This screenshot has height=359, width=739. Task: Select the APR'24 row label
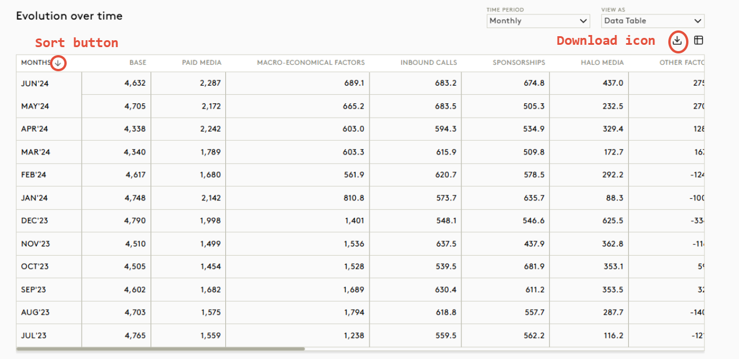pos(34,129)
